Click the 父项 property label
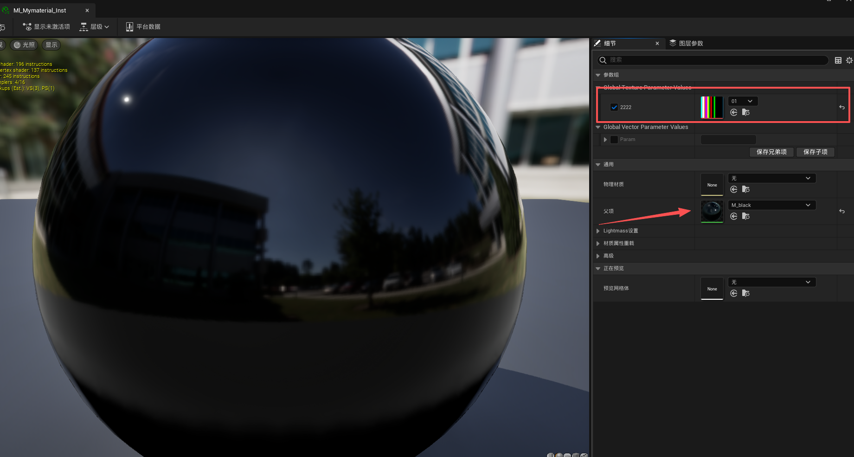This screenshot has width=854, height=457. point(608,211)
